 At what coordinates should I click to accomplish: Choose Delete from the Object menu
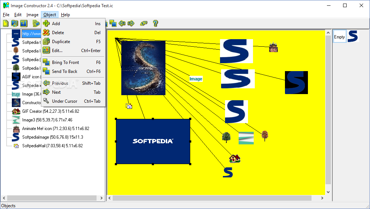(x=73, y=33)
